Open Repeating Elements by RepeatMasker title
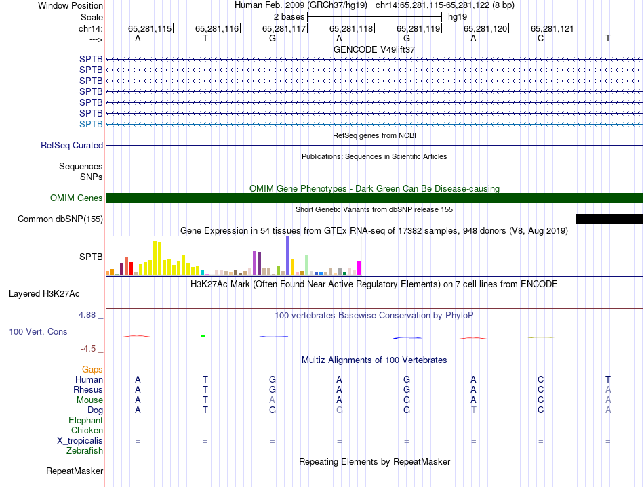Image resolution: width=644 pixels, height=487 pixels. click(x=374, y=461)
